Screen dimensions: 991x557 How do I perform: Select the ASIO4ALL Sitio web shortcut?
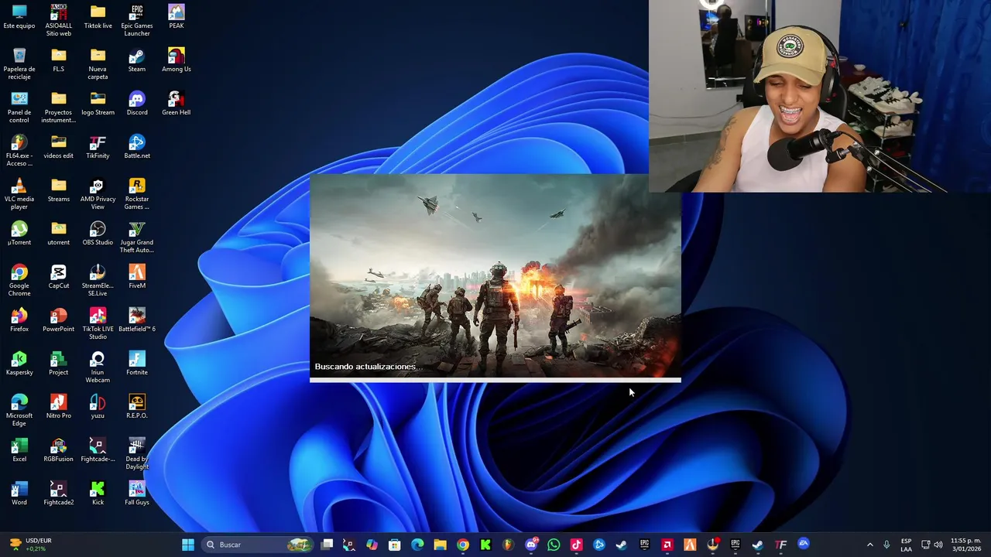(59, 21)
